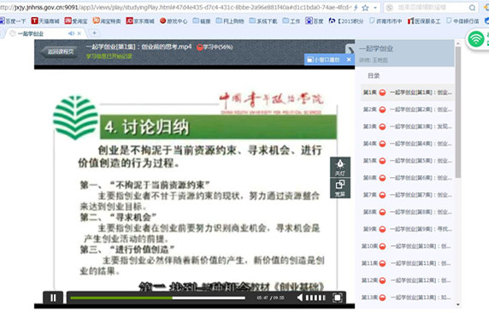Enter fullscreen with the player's fullscreen icon
The height and width of the screenshot is (335, 489).
click(337, 298)
